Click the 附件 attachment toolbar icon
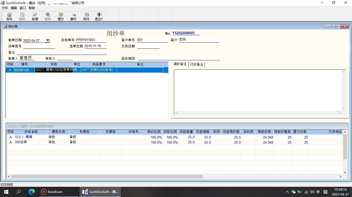This screenshot has width=352, height=197. pos(86,17)
